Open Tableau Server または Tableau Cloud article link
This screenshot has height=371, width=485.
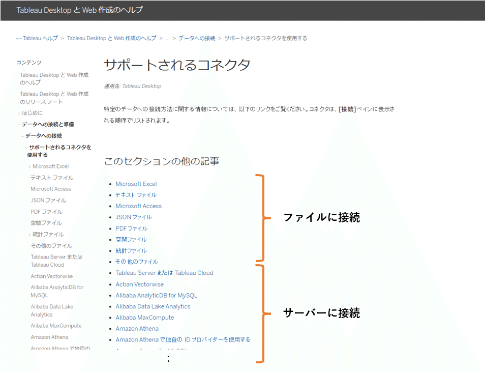(x=165, y=273)
